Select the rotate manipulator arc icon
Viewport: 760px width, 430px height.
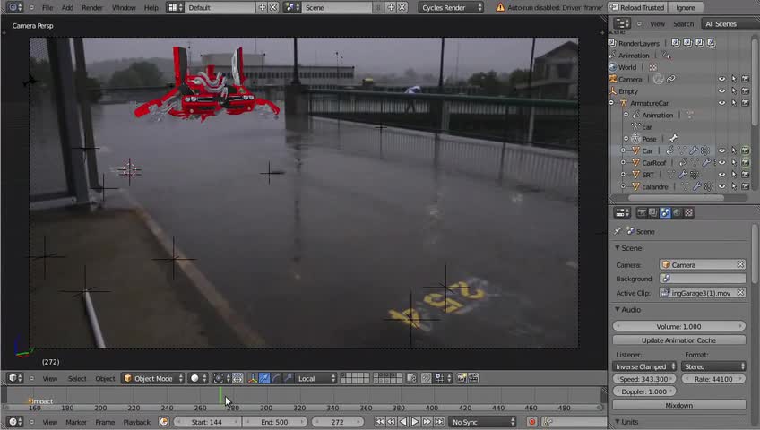(276, 379)
